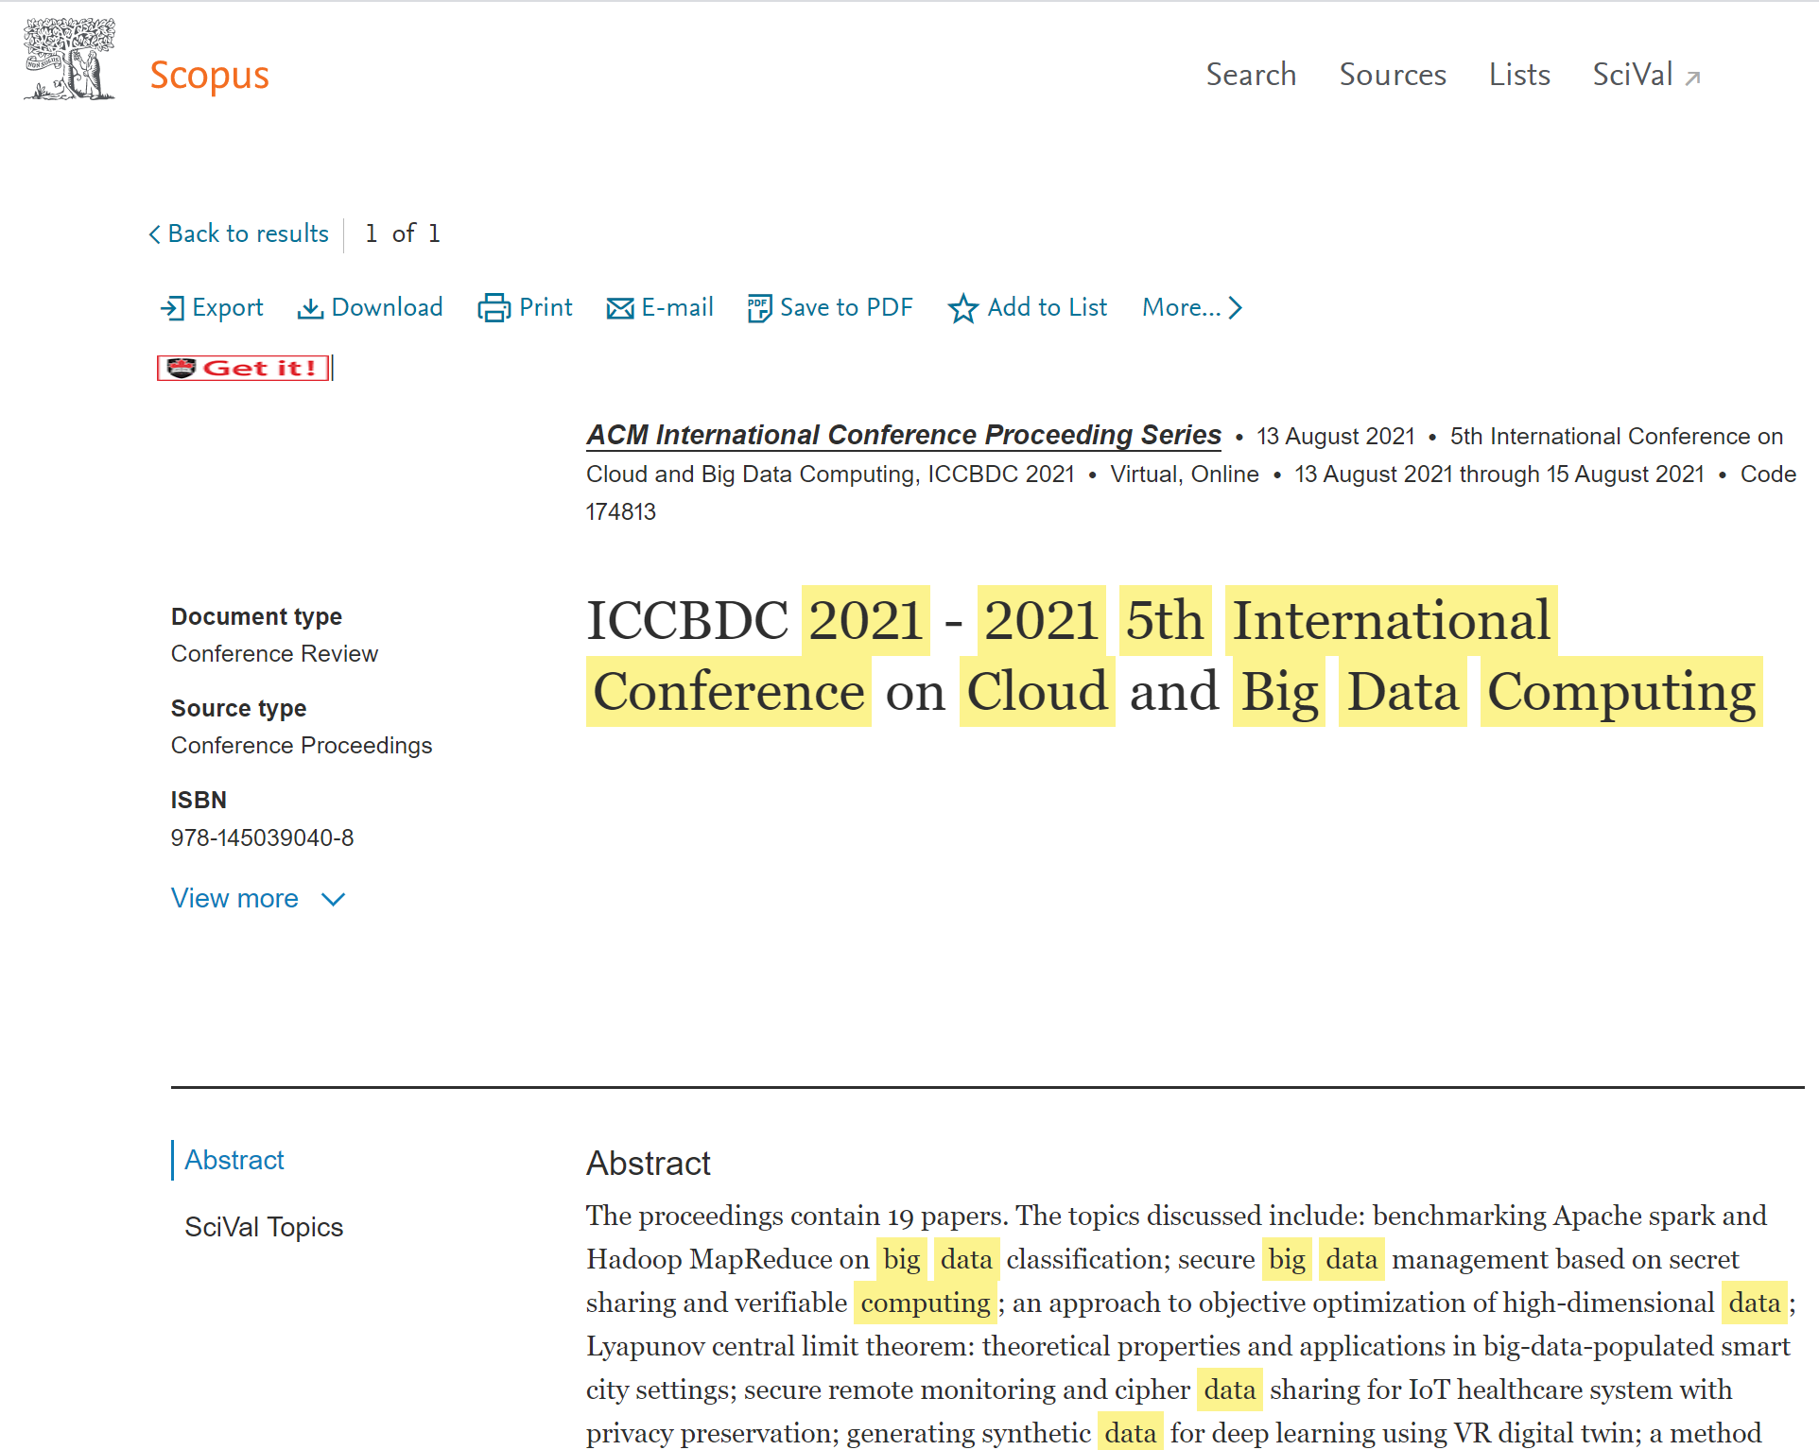The width and height of the screenshot is (1819, 1450).
Task: Click the star Add to List icon
Action: [x=963, y=308]
